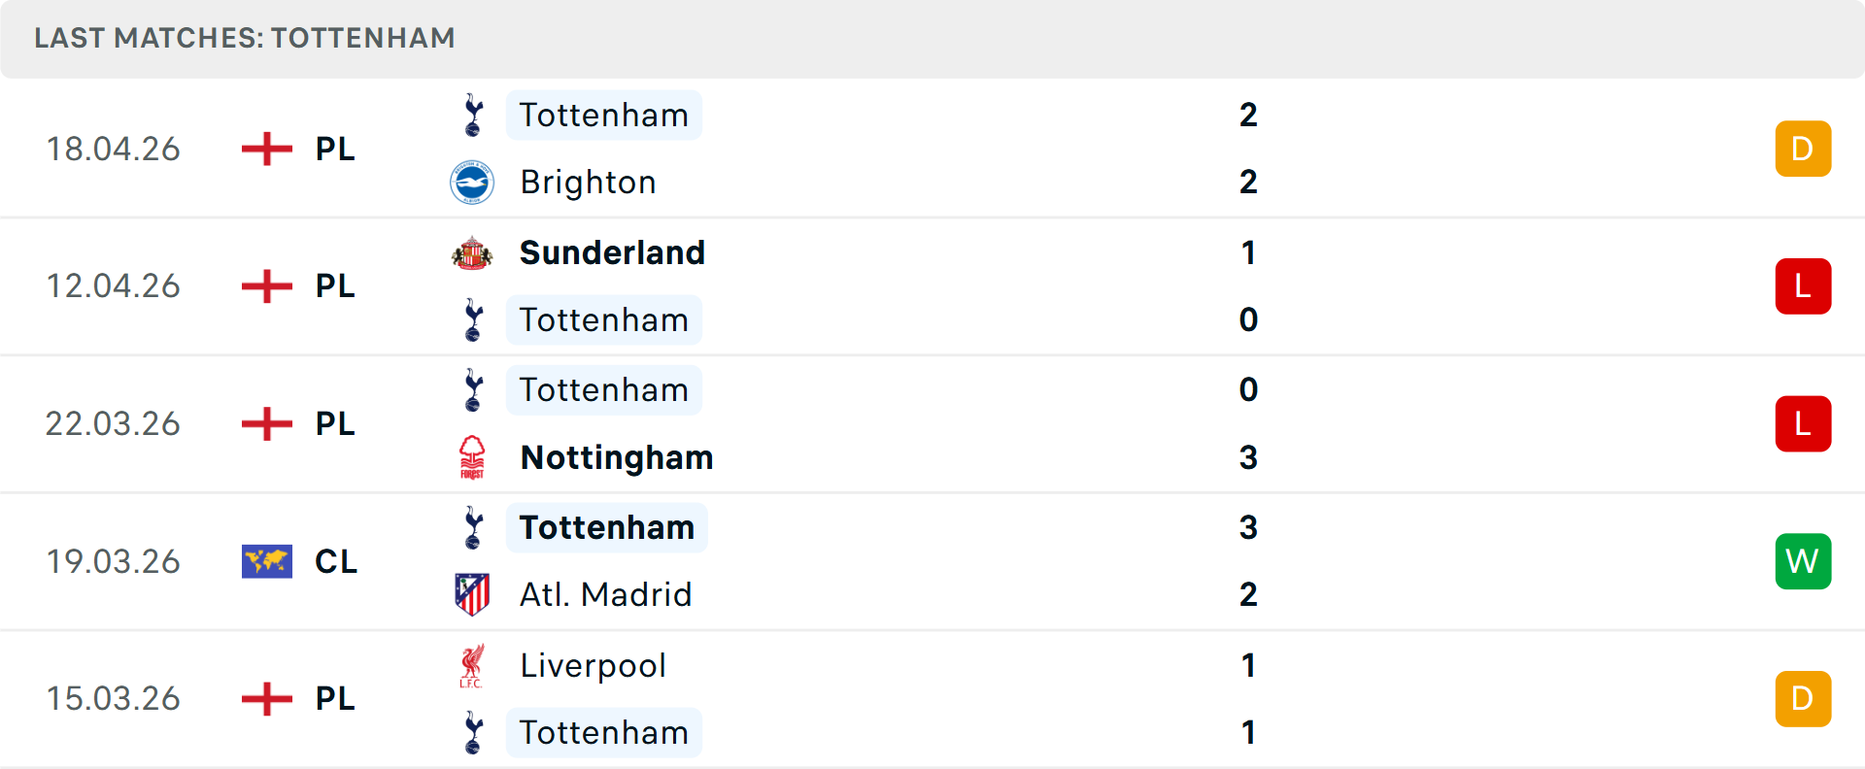Screen dimensions: 1865x769
Task: Click the Liverpool club crest icon
Action: tap(472, 666)
